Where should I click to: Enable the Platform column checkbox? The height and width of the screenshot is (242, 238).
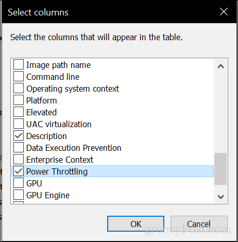[x=19, y=100]
